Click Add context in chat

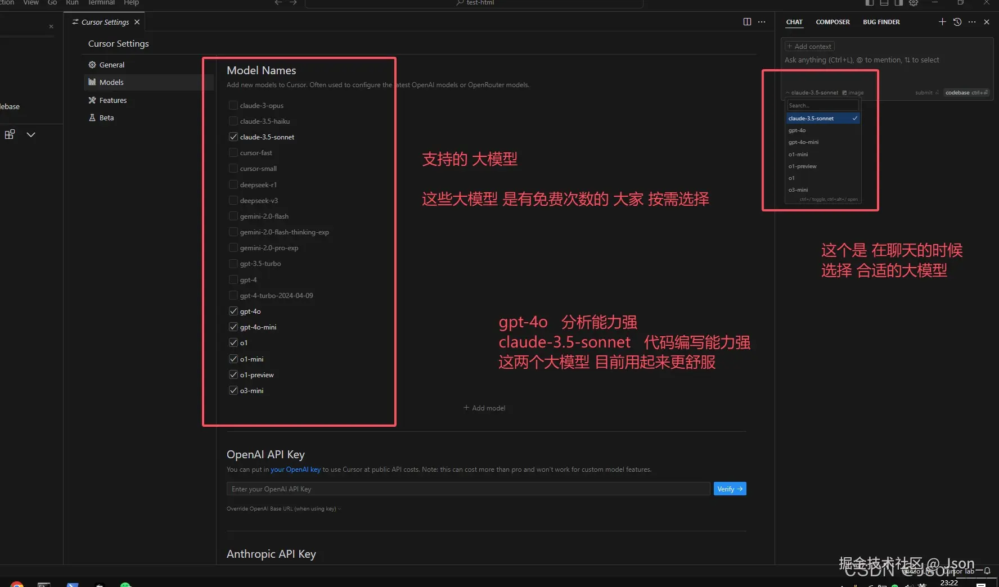(x=809, y=47)
